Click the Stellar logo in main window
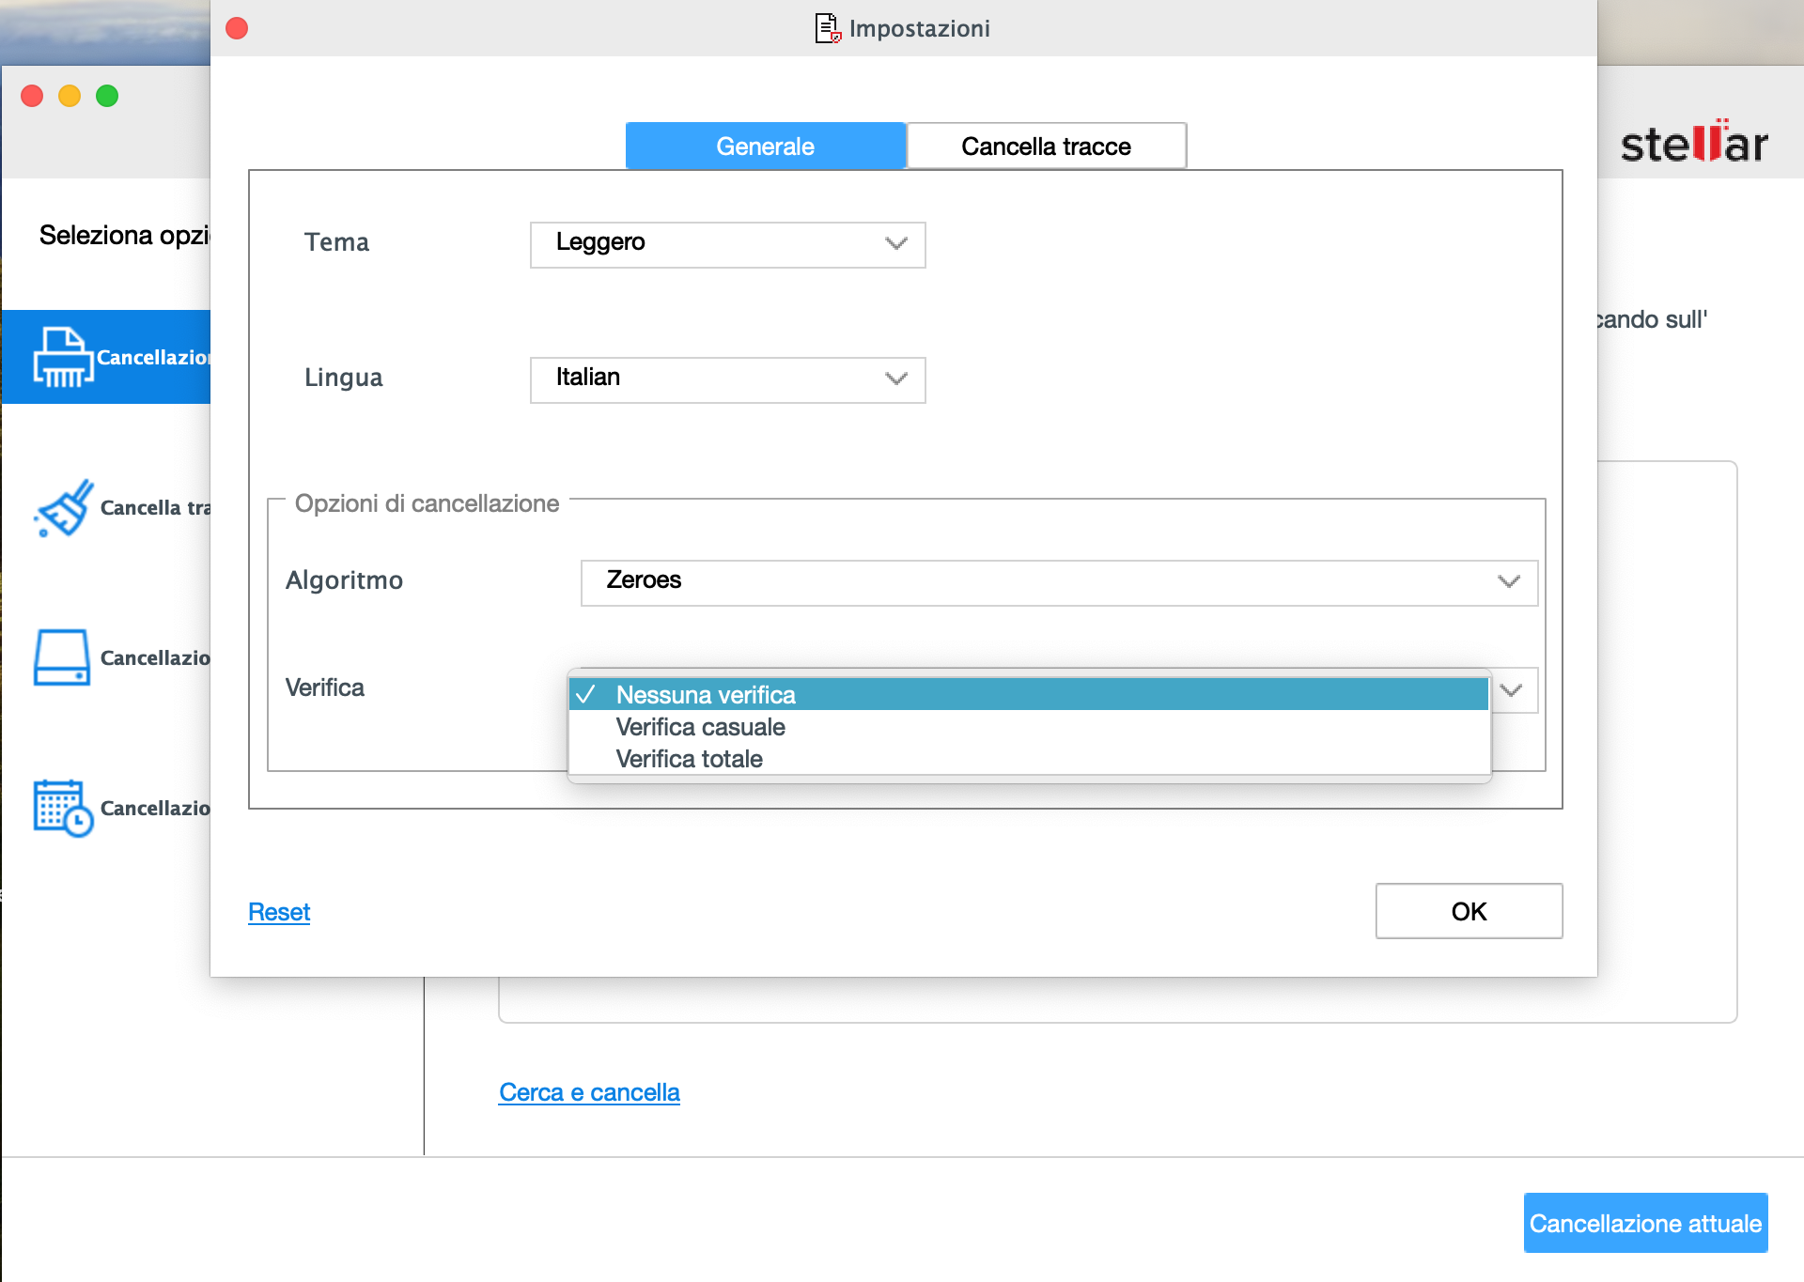Image resolution: width=1804 pixels, height=1282 pixels. click(1694, 142)
